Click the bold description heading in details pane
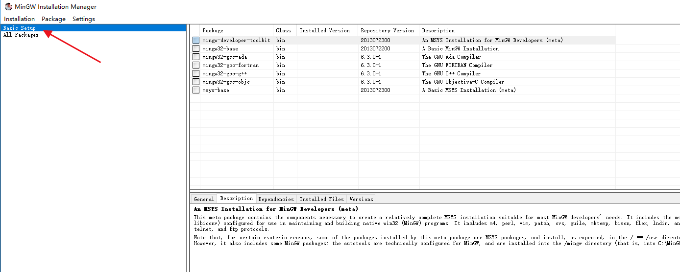 [276, 209]
